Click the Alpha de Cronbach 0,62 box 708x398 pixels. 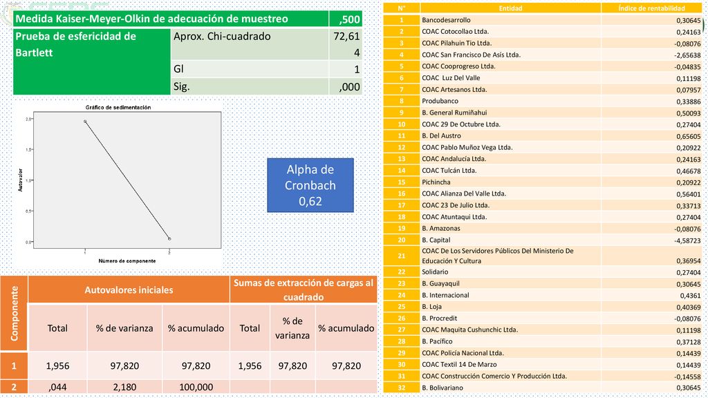(x=310, y=185)
